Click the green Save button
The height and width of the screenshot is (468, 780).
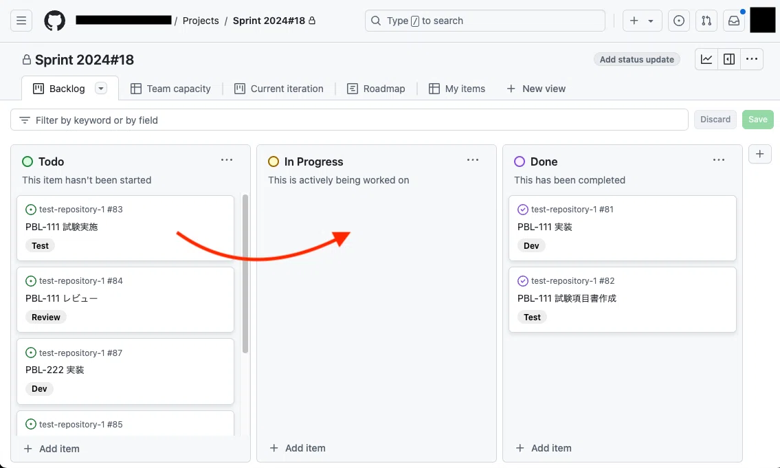[x=757, y=120]
